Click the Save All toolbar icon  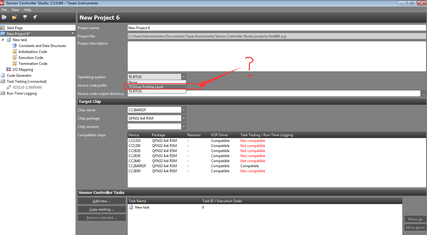tap(35, 17)
